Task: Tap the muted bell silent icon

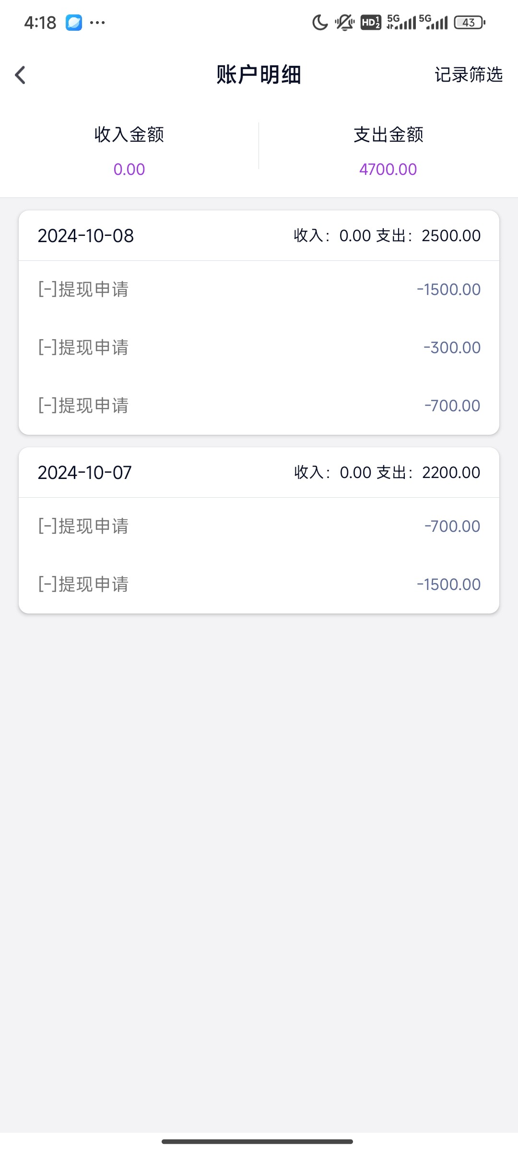Action: click(344, 23)
